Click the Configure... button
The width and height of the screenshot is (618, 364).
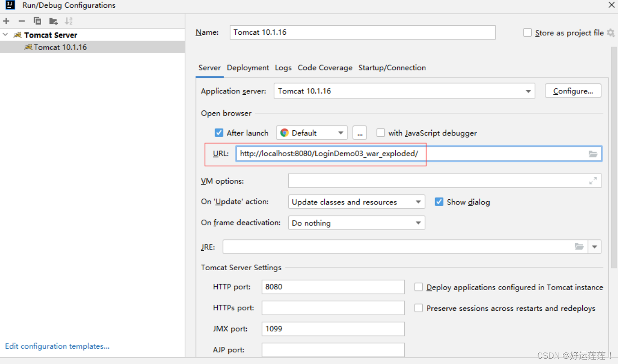573,91
